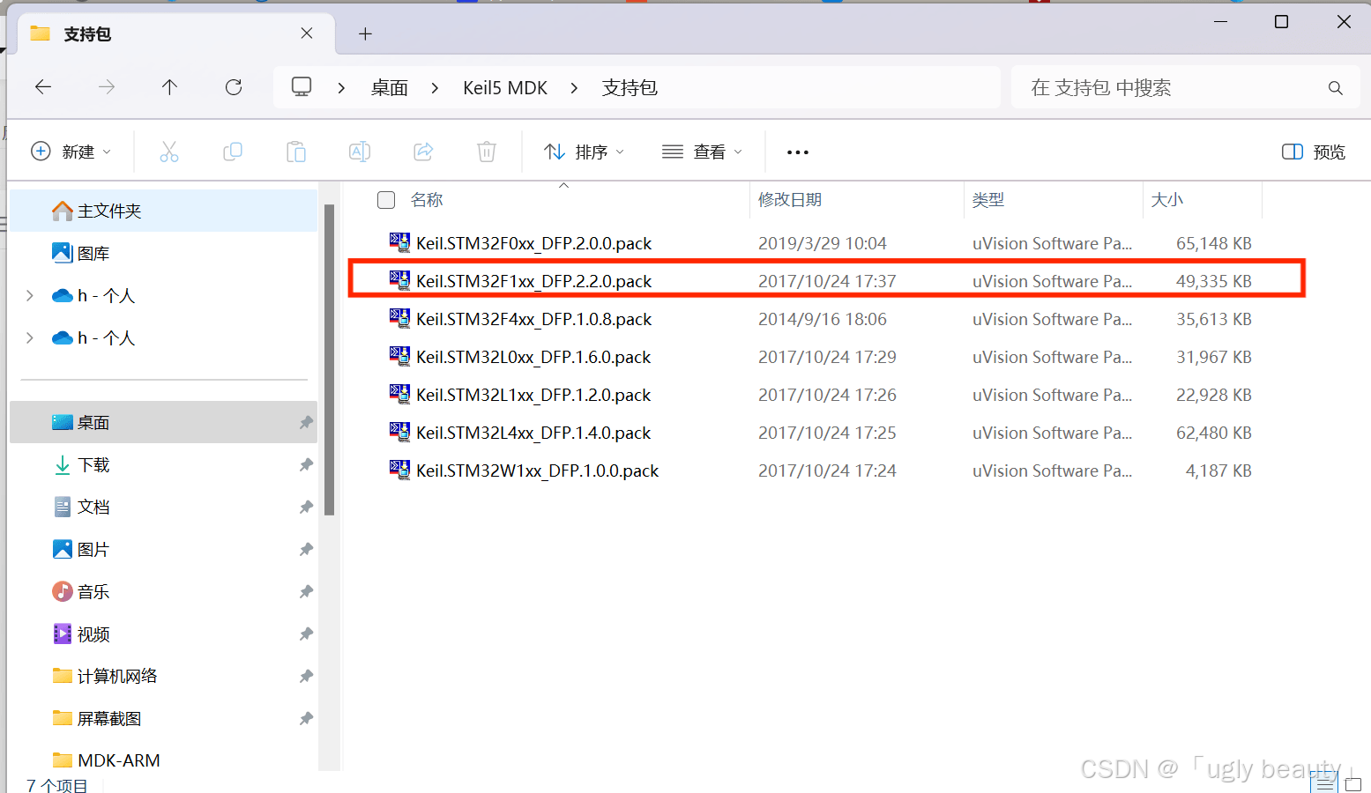Click the Delete trash icon

(x=487, y=152)
